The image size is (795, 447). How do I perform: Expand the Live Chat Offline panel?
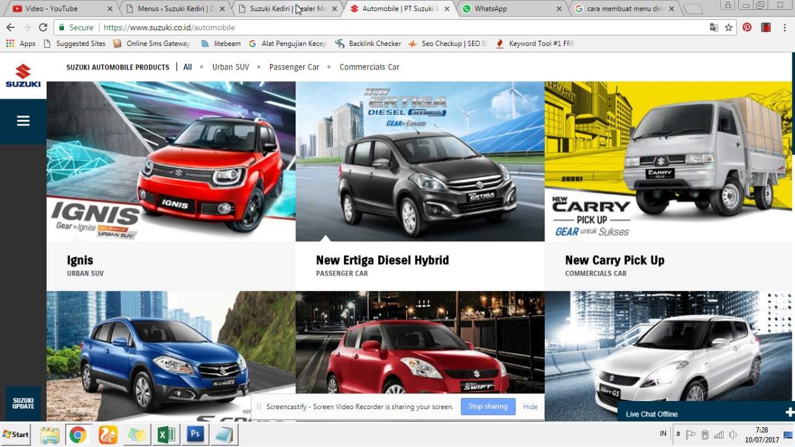click(x=789, y=413)
